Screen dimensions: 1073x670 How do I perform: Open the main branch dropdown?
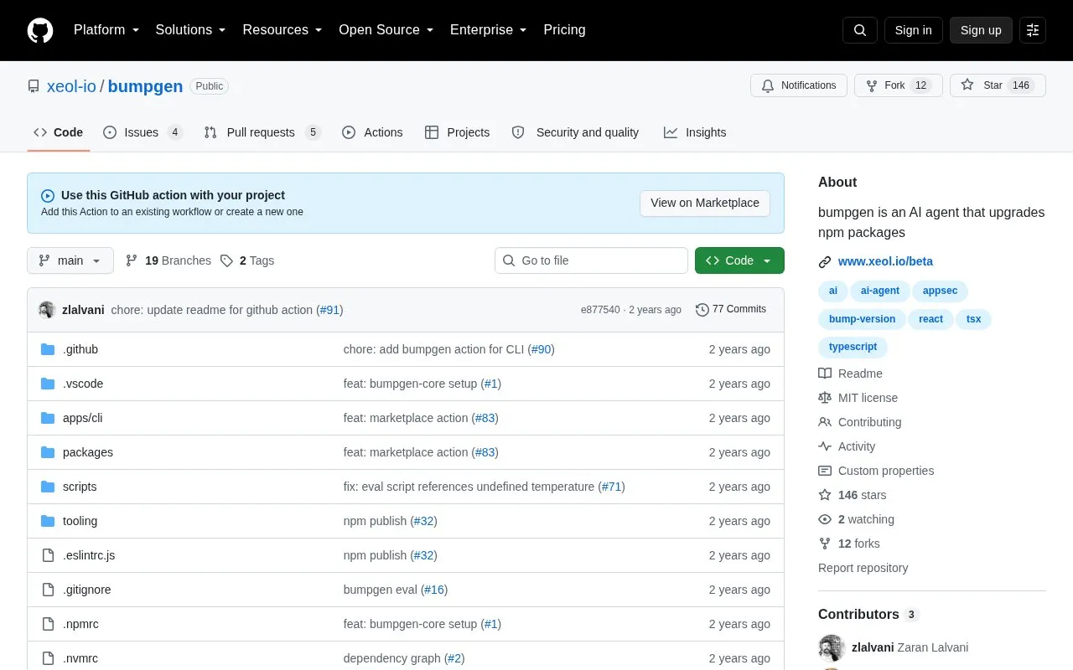click(x=70, y=260)
